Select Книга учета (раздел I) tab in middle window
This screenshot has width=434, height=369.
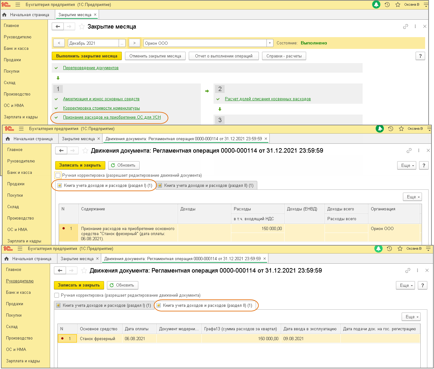105,186
